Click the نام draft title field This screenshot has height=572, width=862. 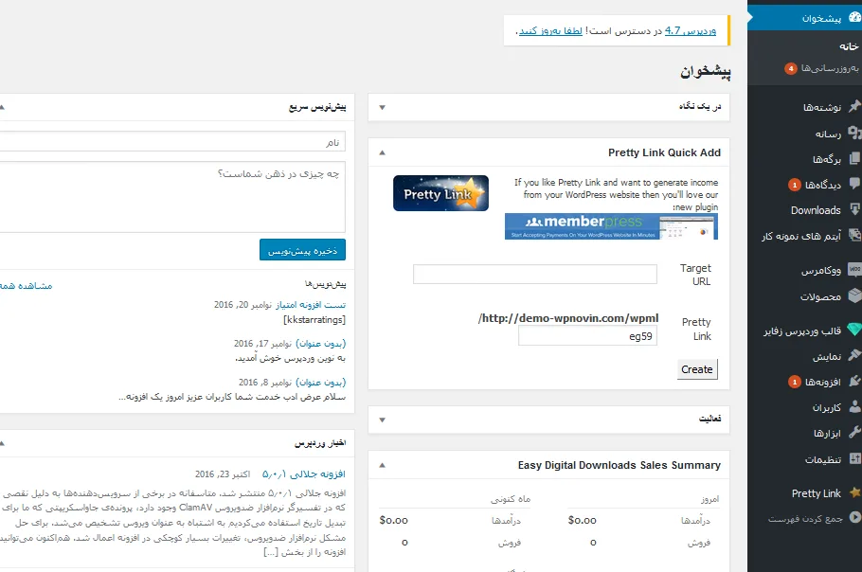(x=172, y=142)
